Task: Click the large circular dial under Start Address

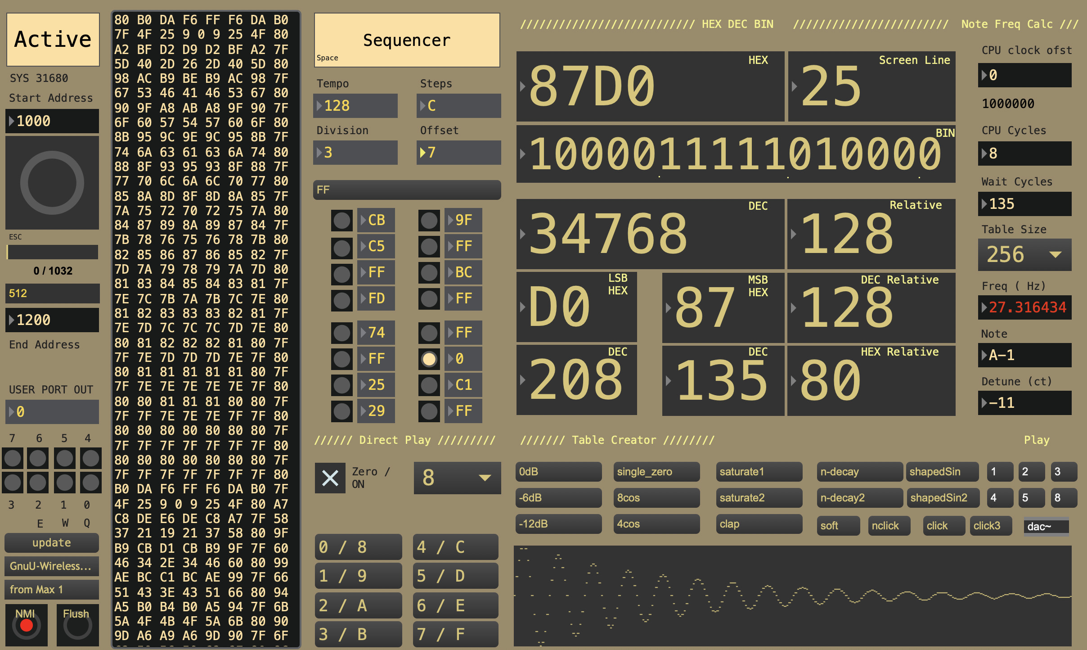Action: pos(52,182)
